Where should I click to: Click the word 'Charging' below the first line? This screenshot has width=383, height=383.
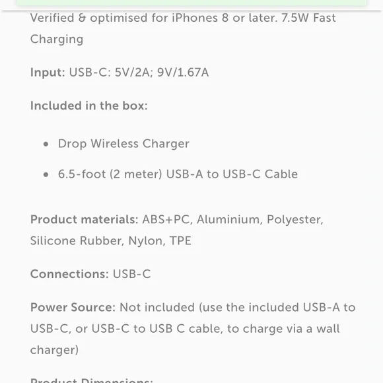[x=57, y=40]
